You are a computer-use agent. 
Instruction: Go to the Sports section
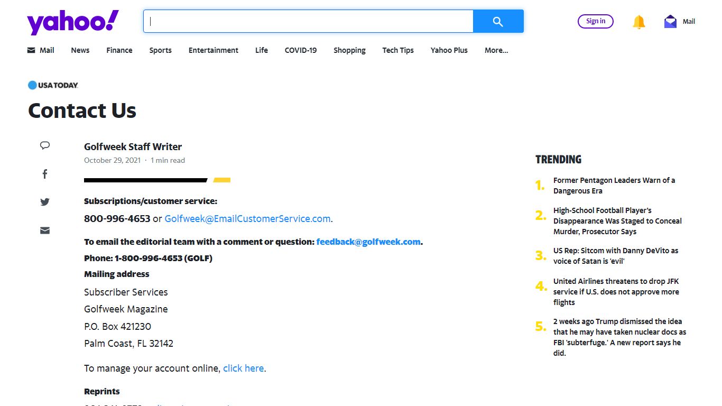160,50
